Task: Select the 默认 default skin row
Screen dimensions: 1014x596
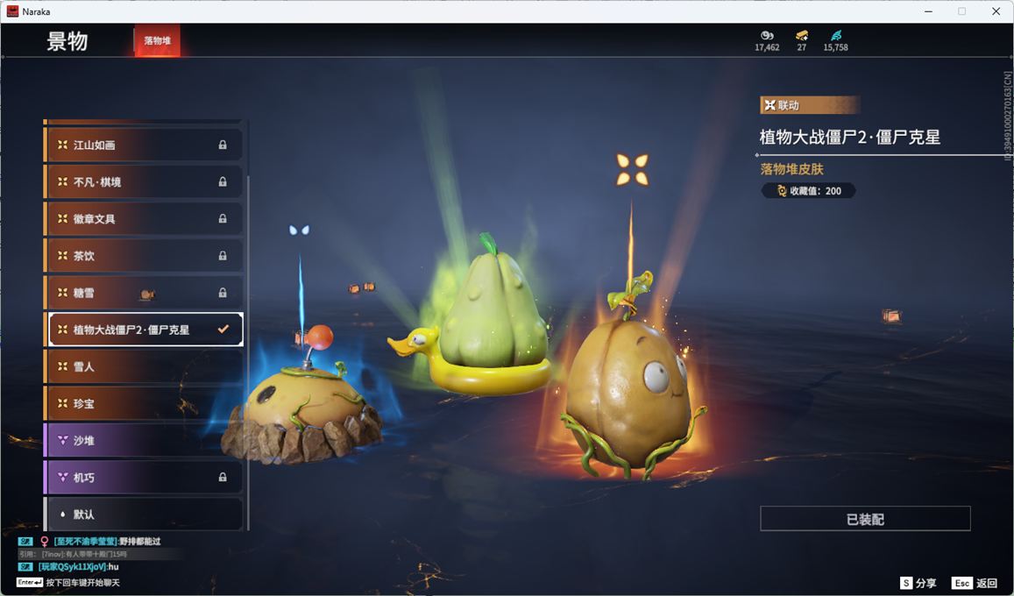Action: click(144, 514)
